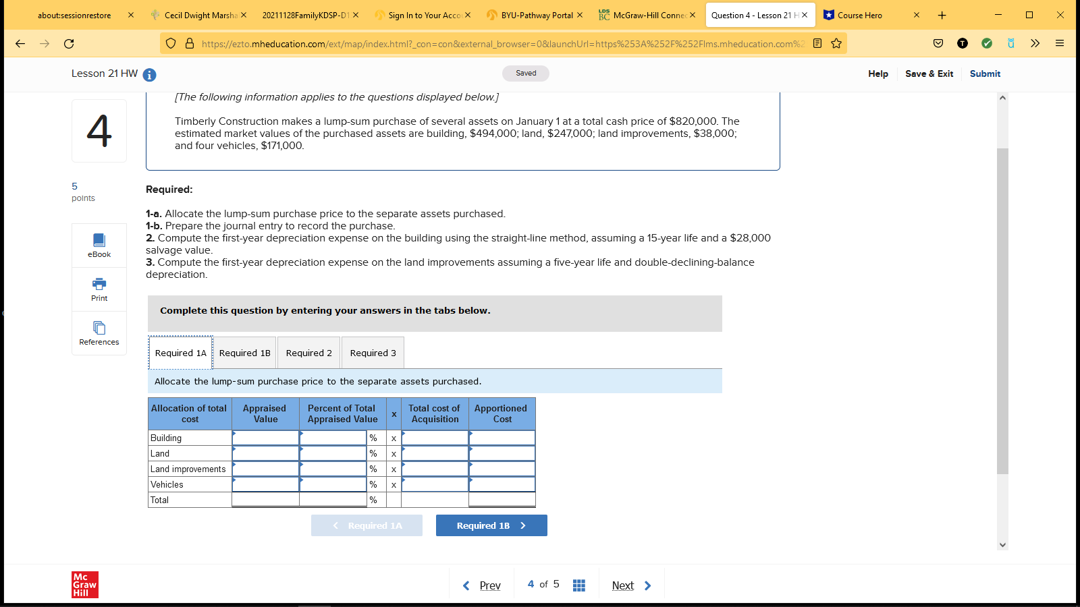Toggle reader view from the address bar
Viewport: 1080px width, 607px height.
817,43
